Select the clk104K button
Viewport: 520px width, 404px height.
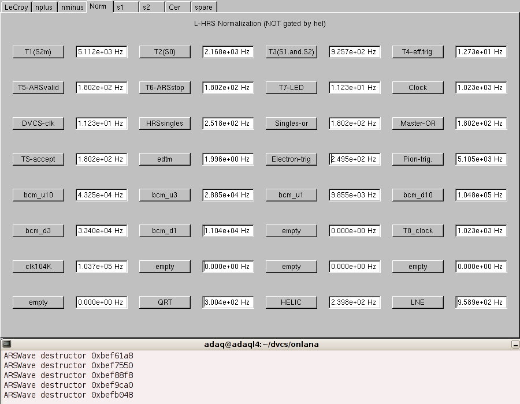coord(38,266)
